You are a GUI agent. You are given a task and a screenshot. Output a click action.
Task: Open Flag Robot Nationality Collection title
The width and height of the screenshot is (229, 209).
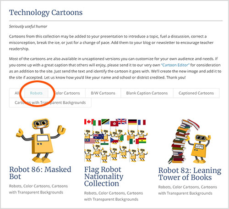click(x=104, y=176)
